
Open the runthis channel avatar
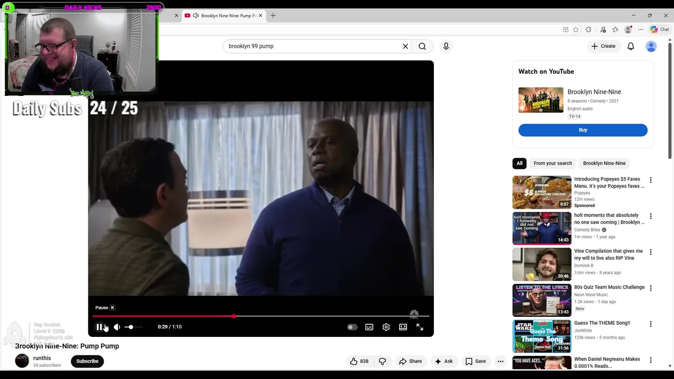click(x=22, y=361)
